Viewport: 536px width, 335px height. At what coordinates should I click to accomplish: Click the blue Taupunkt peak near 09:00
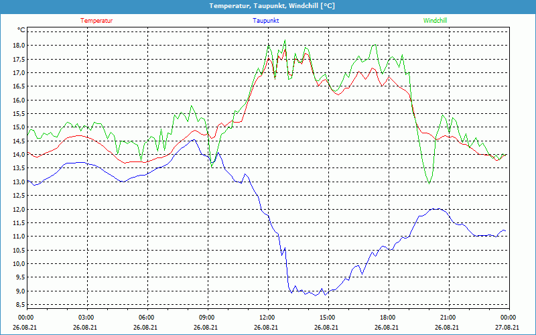(194, 140)
